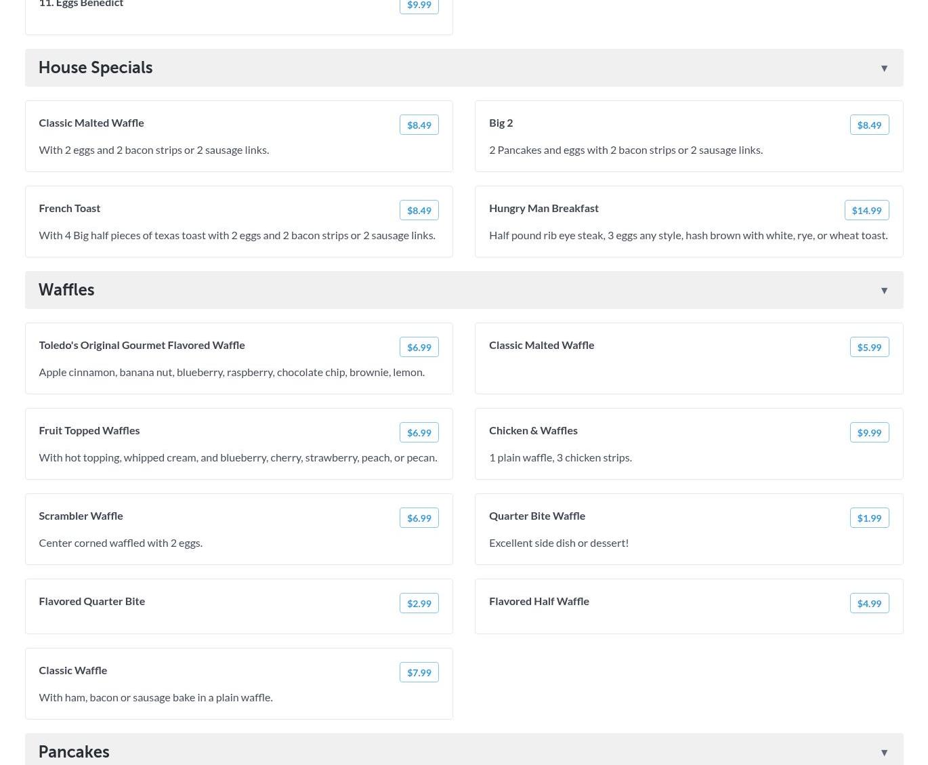Open the Toledo's Original Gourmet Flavored Waffle title
This screenshot has width=928, height=765.
click(x=142, y=345)
